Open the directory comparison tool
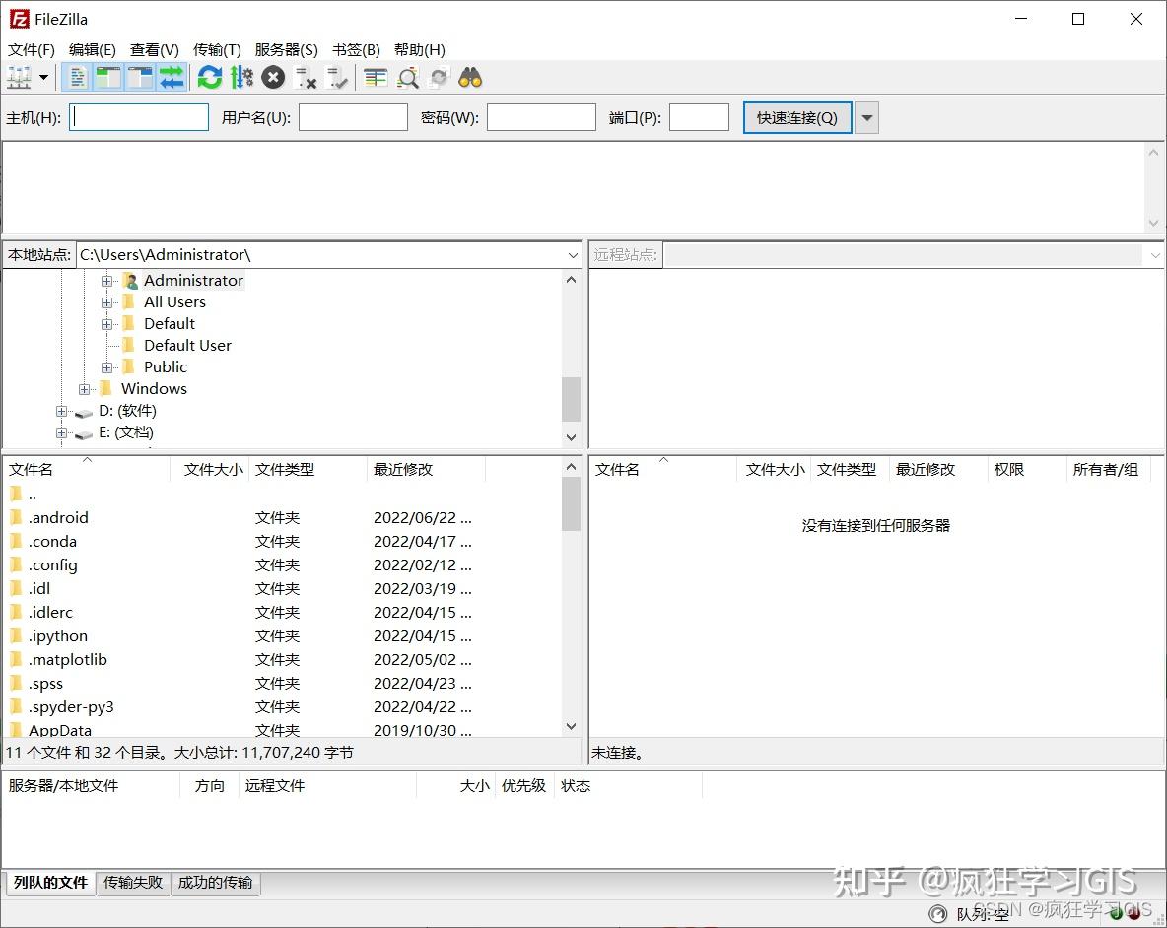Viewport: 1167px width, 928px height. 408,77
